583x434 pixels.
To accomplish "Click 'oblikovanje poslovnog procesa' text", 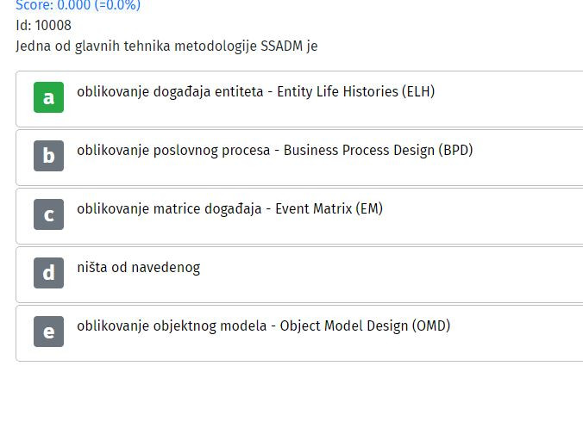I will [173, 151].
